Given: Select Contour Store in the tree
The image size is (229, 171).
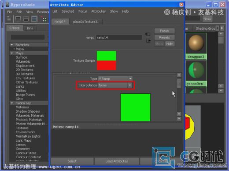Looking at the screenshot, I should 26,153.
